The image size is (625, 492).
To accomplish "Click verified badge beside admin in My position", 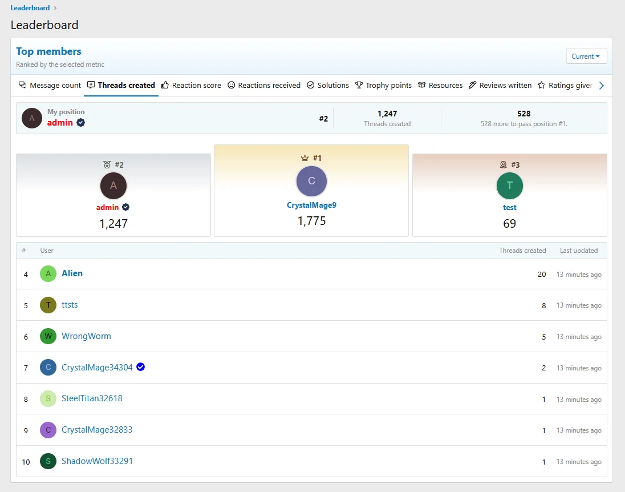I will click(x=80, y=123).
